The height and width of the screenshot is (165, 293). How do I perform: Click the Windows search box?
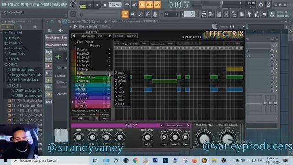click(x=50, y=160)
